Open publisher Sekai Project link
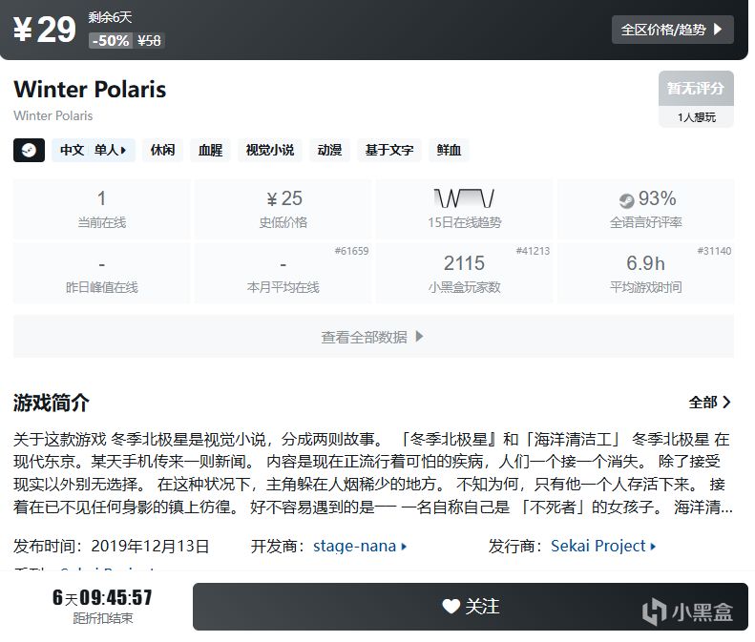Viewport: 755px width, 642px height. point(603,547)
